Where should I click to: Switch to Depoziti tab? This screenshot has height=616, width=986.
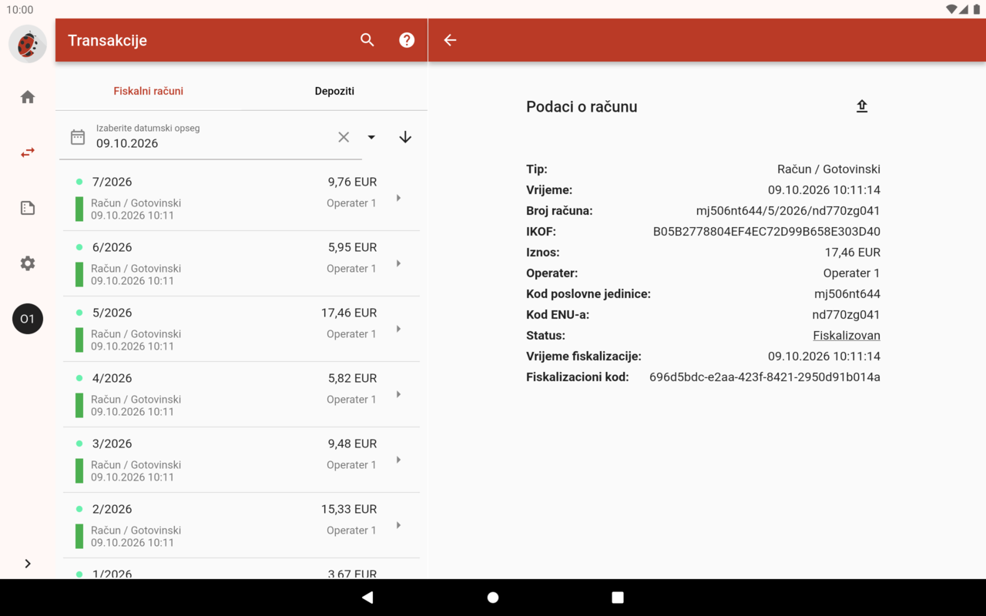tap(334, 91)
